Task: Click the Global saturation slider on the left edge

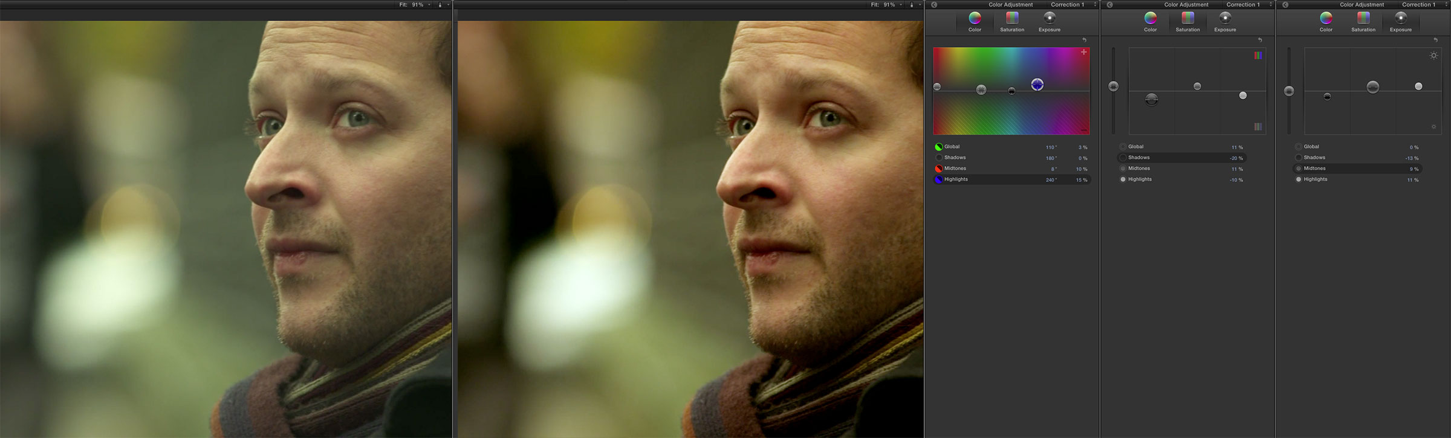Action: (1113, 86)
